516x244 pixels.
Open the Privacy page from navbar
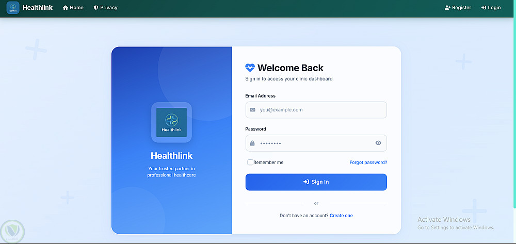pyautogui.click(x=105, y=8)
